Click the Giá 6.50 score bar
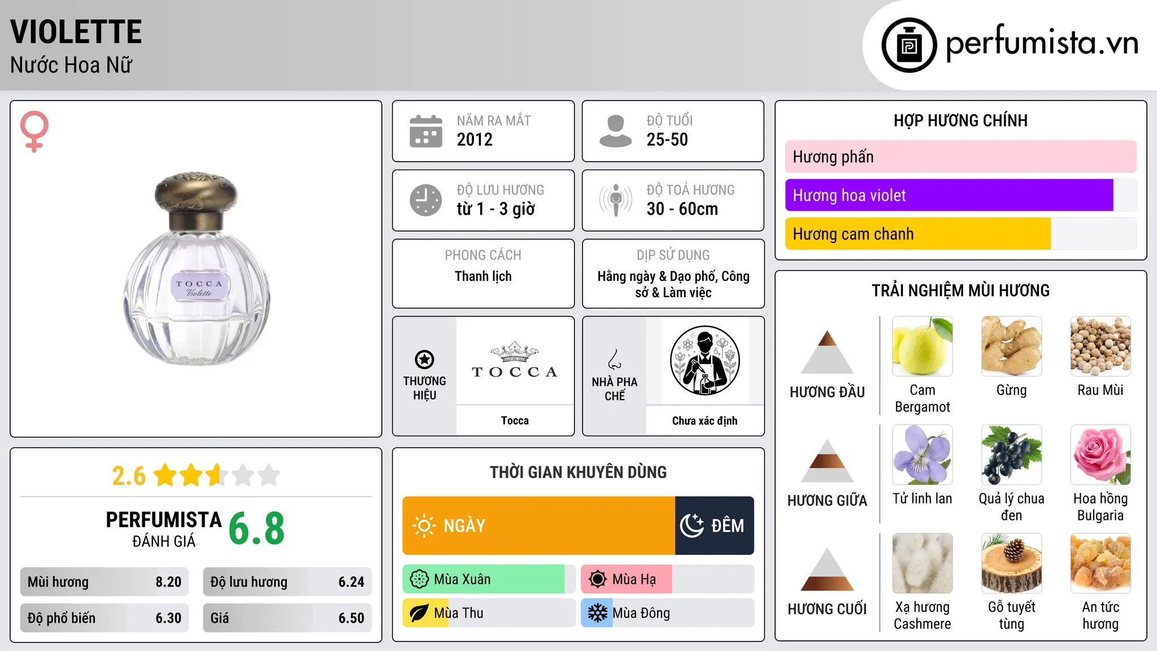1157x651 pixels. tap(288, 618)
